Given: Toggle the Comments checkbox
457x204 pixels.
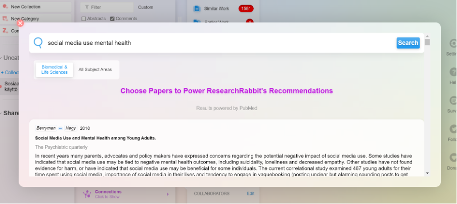Looking at the screenshot, I should click(x=112, y=19).
